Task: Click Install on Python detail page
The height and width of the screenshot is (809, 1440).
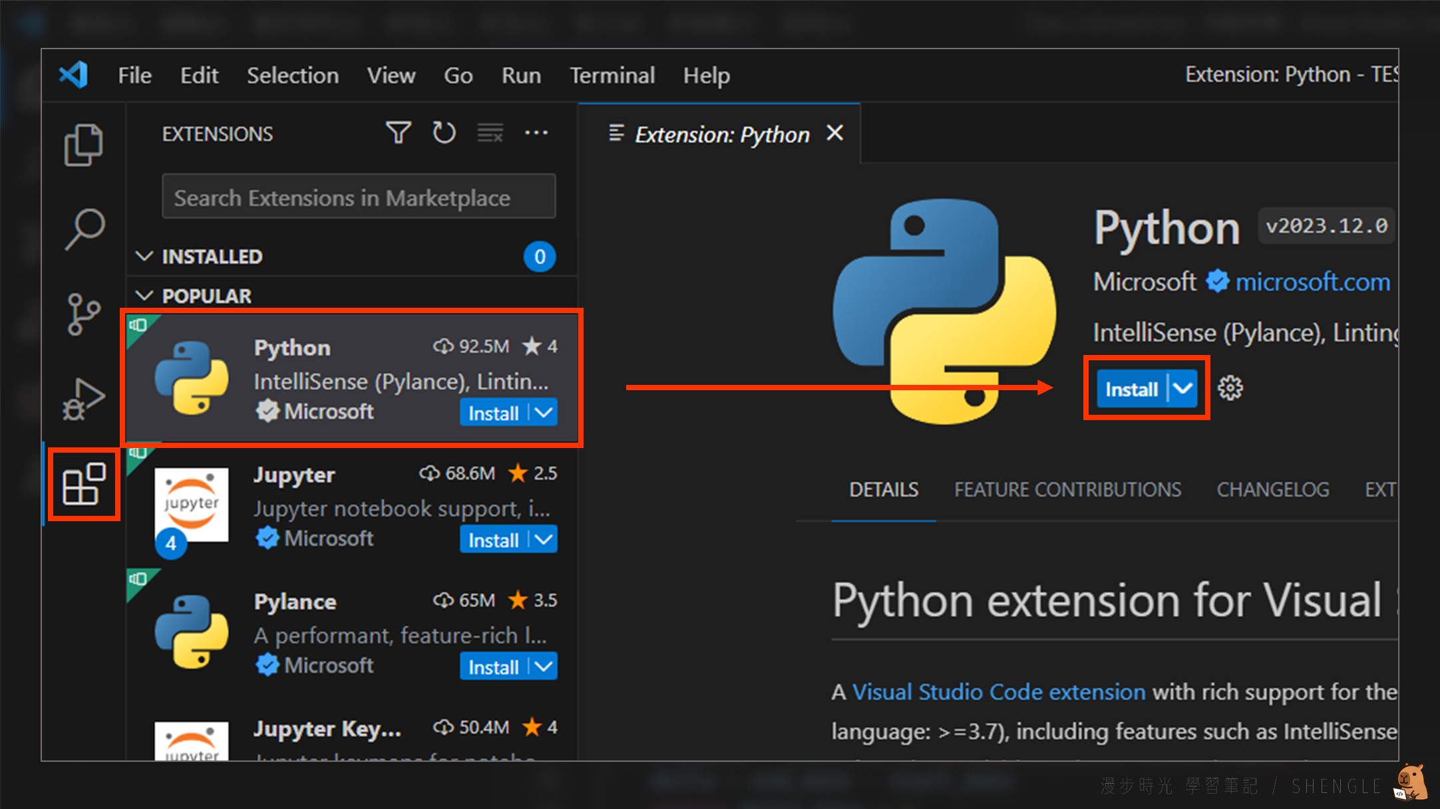Action: [x=1132, y=388]
